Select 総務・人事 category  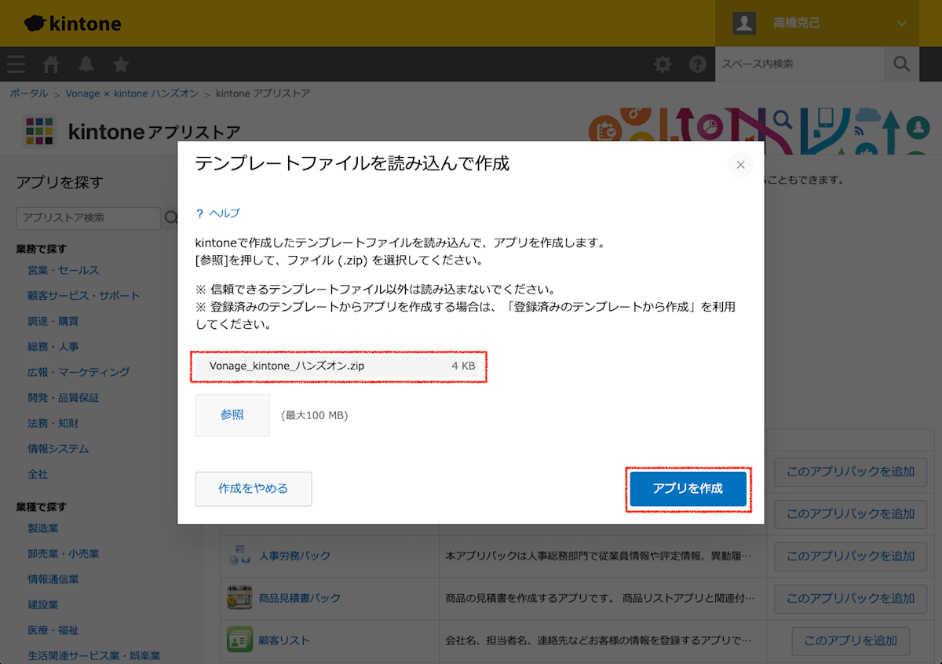[x=53, y=347]
